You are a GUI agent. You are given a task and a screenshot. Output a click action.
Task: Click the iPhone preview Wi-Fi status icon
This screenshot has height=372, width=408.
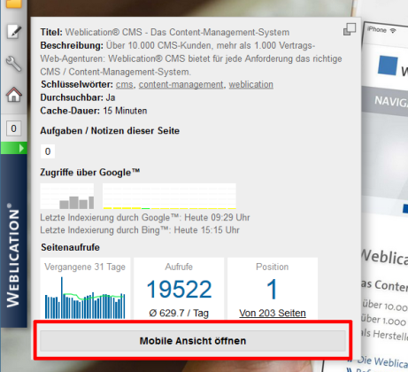point(393,31)
